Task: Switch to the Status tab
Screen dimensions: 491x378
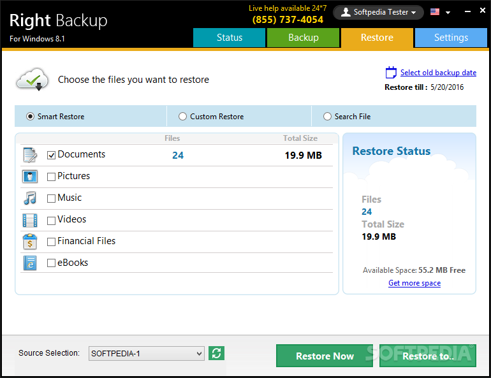Action: (x=229, y=38)
